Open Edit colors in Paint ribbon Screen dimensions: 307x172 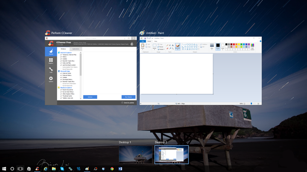(x=252, y=47)
